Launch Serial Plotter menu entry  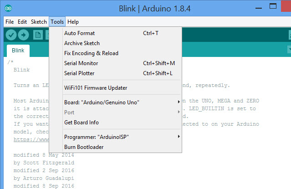click(x=80, y=73)
